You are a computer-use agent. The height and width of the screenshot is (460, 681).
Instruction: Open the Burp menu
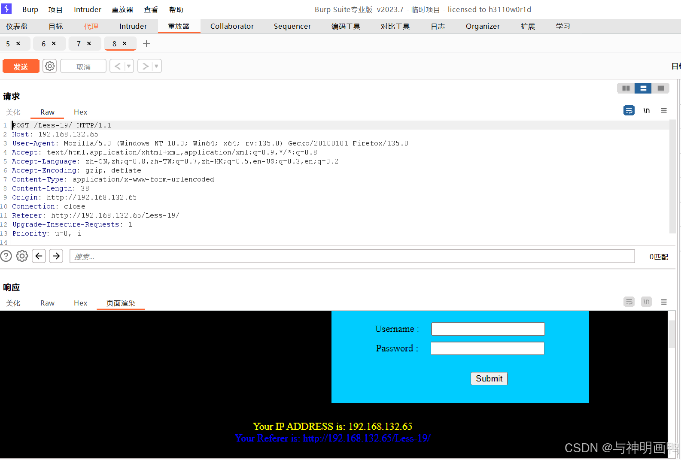(x=30, y=9)
